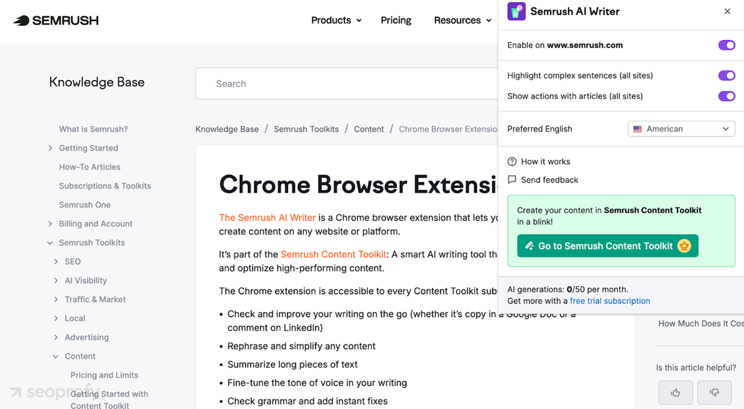The image size is (744, 409).
Task: Select Pricing in the top navigation
Action: [396, 20]
